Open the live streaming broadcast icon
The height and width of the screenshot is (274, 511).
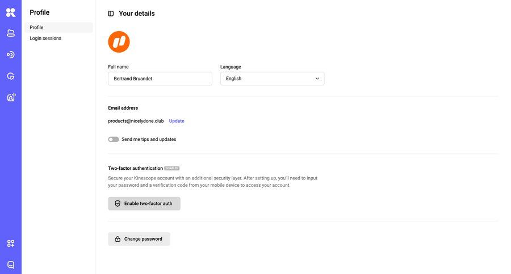tap(11, 55)
